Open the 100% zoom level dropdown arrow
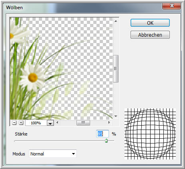Screen dimensions: 185x169 [50, 123]
